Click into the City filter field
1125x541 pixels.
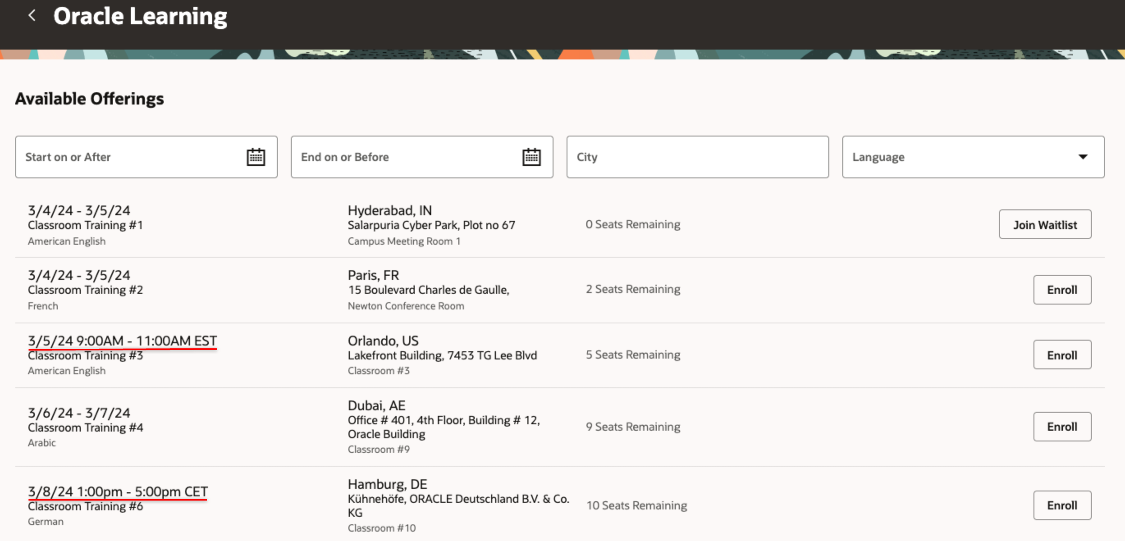point(697,157)
